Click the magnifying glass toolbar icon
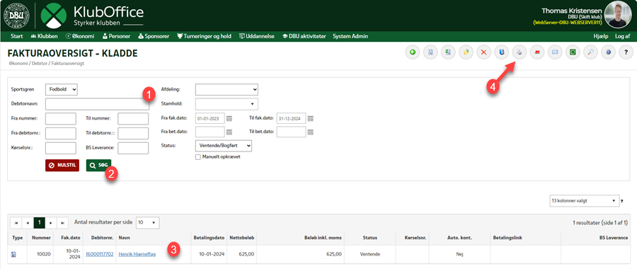 point(591,52)
